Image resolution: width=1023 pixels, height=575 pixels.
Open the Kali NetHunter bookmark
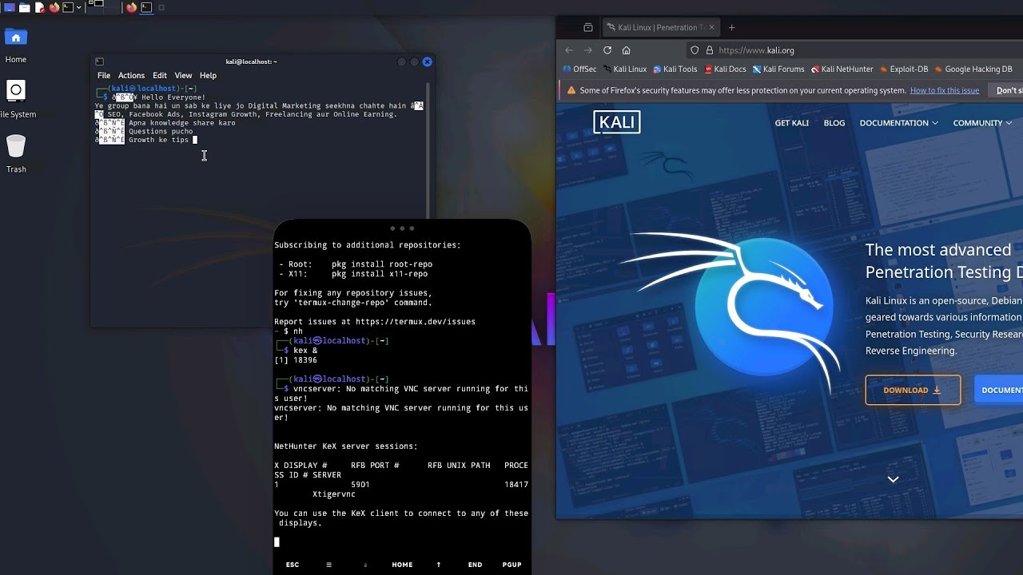pos(842,69)
